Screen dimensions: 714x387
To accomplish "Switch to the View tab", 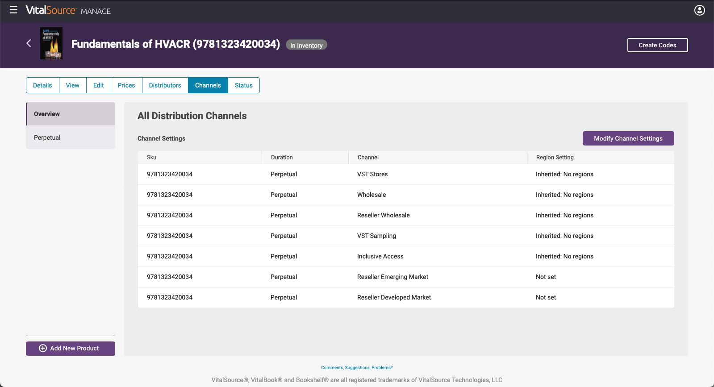I will tap(73, 85).
